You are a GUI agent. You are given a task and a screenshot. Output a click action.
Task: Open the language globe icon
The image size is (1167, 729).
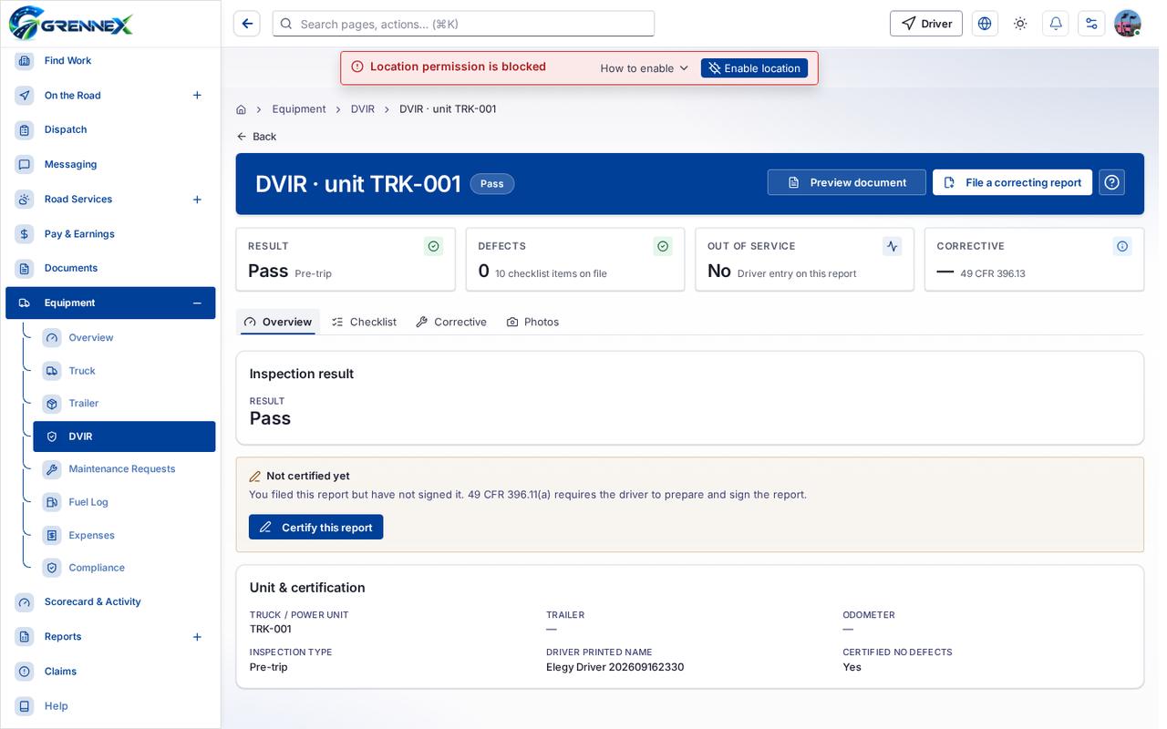pos(985,24)
